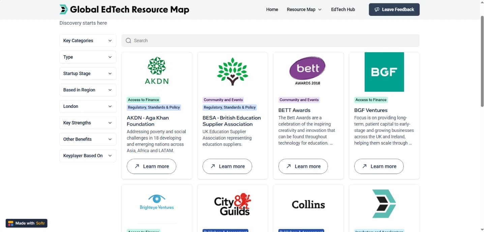
Task: Click the Softr icon in Made with badge
Action: pos(11,223)
